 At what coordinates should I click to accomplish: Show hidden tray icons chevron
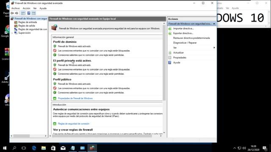coord(235,148)
